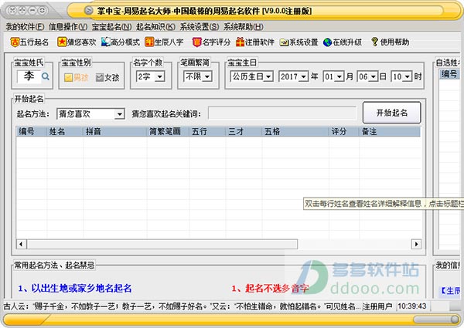Open the 我的软件(F) menu

coord(26,27)
